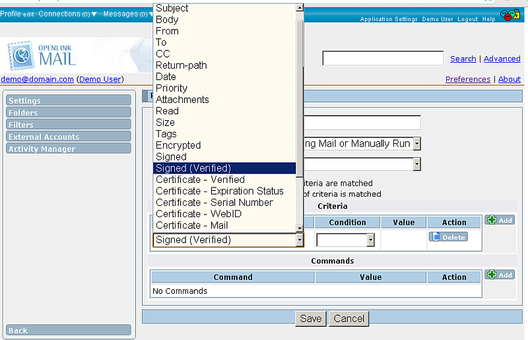
Task: Select Date in the dropdown list
Action: [x=224, y=77]
